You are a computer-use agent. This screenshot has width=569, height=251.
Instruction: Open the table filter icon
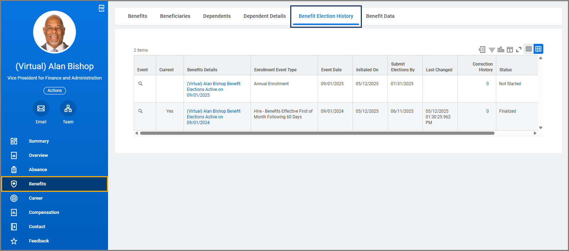tap(492, 50)
